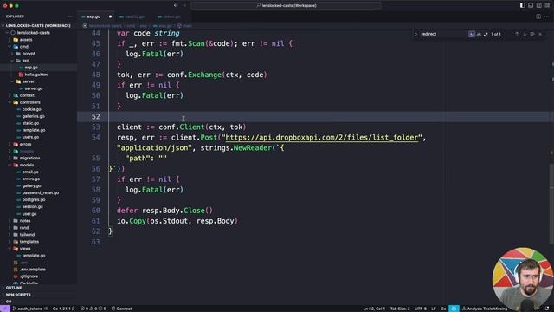554x312 pixels.
Task: Open galleries.go file
Action: point(38,116)
